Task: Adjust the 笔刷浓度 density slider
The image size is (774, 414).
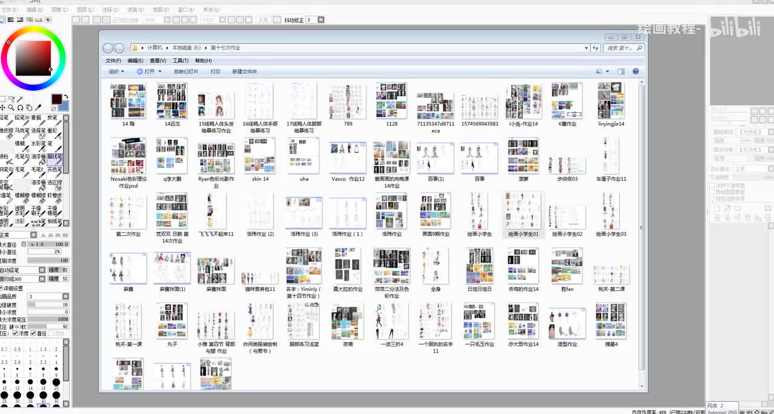Action: click(48, 261)
